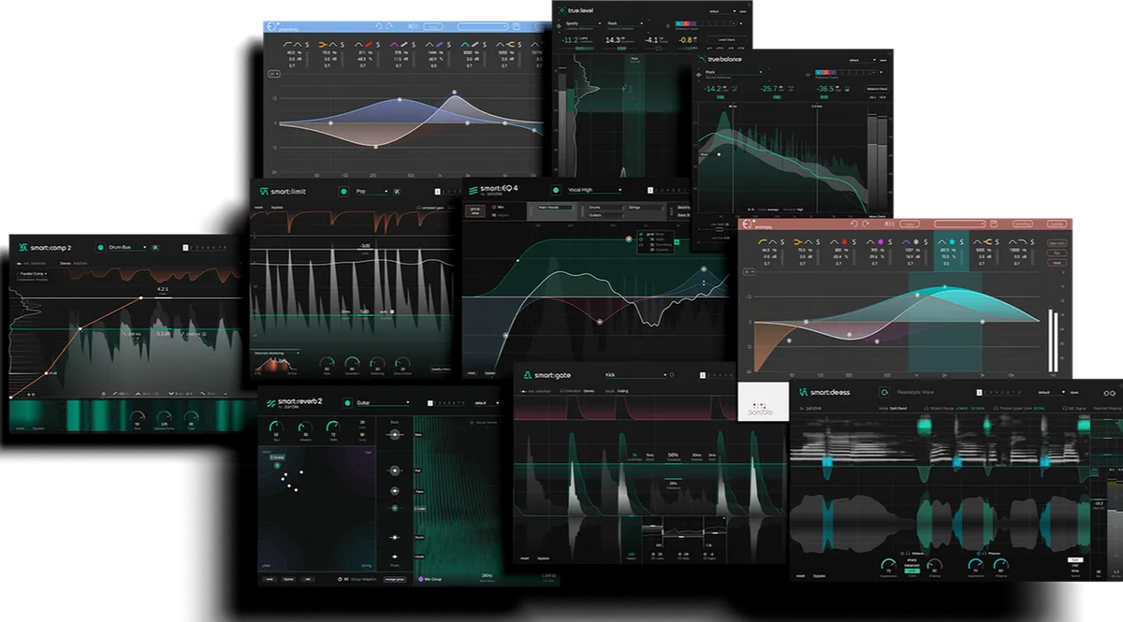Click the smart:EQ 4 logo icon
The image size is (1123, 622).
point(474,190)
